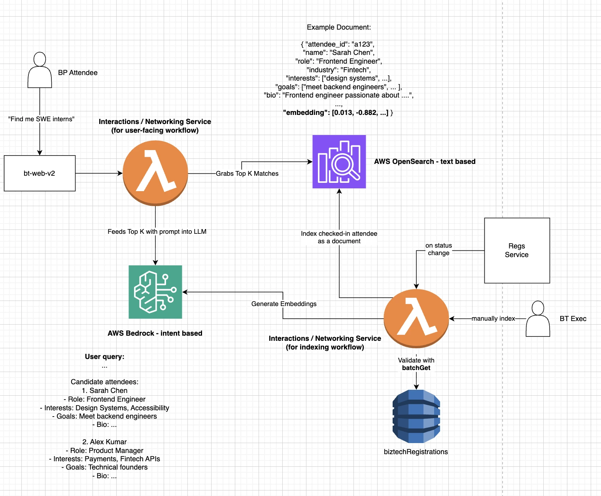The width and height of the screenshot is (601, 496).
Task: Select "AWS OpenSearch - text based" label
Action: coord(425,162)
